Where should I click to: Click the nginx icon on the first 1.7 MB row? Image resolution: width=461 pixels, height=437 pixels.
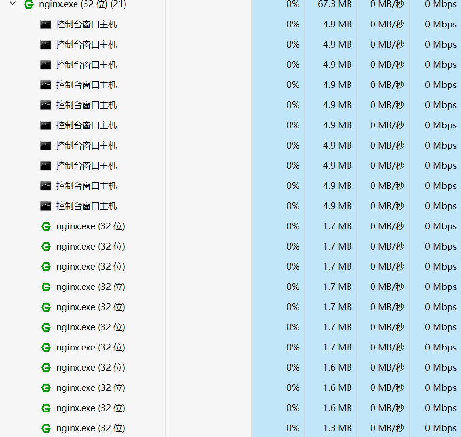point(46,226)
